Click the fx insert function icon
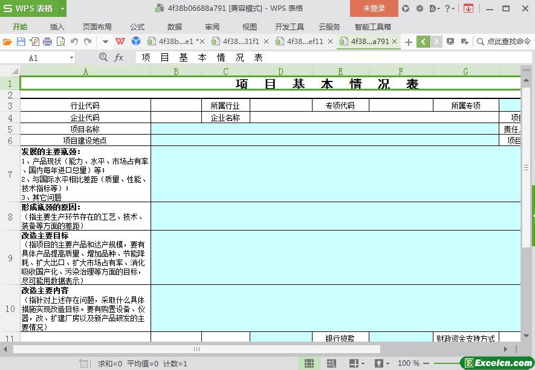This screenshot has width=535, height=370. 119,57
